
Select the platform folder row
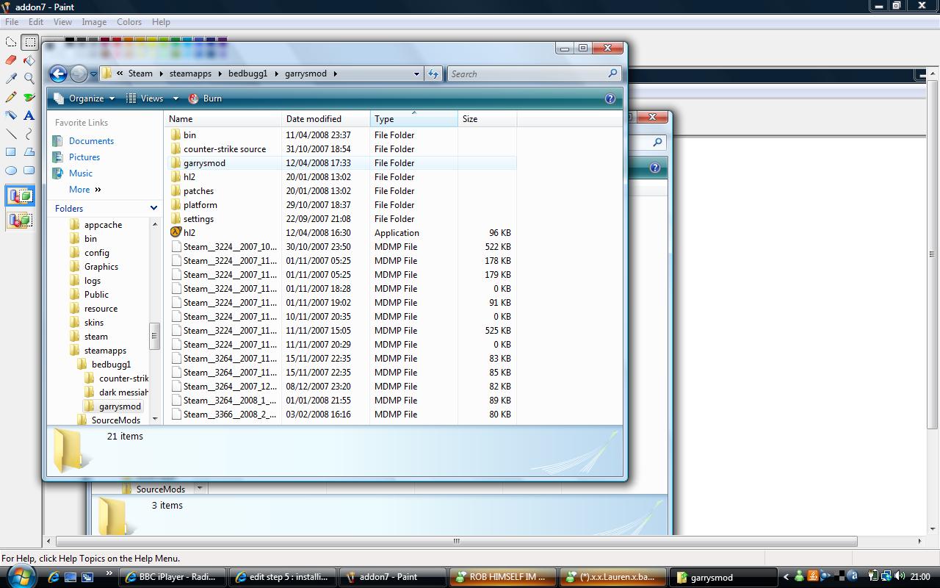click(342, 205)
